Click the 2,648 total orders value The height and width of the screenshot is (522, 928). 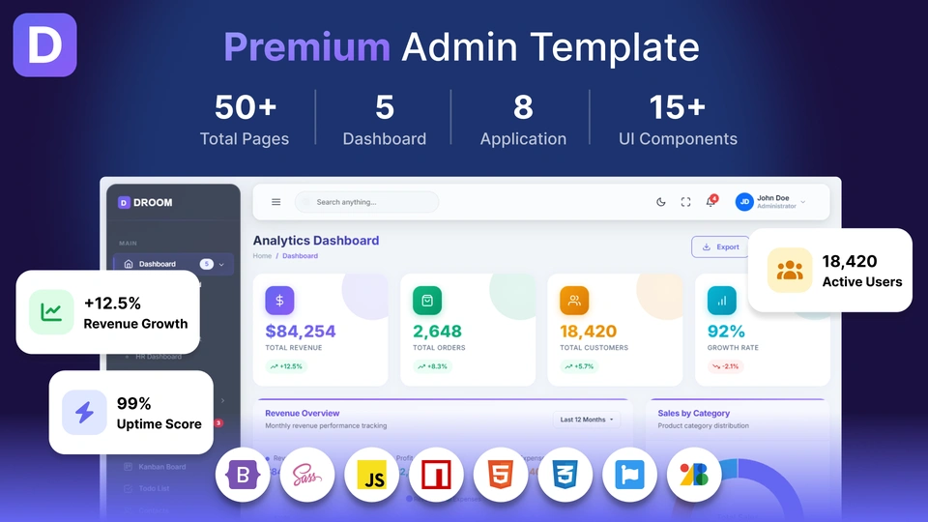437,331
